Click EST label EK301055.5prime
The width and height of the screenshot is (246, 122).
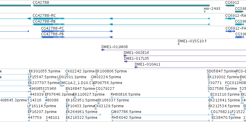pos(45,71)
